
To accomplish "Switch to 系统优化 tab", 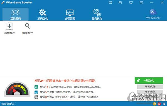I will tap(43, 14).
